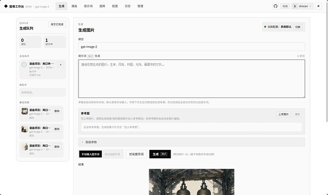328x195 pixels.
Task: Open the 模型 gpt-image-2 model selector
Action: point(192,47)
